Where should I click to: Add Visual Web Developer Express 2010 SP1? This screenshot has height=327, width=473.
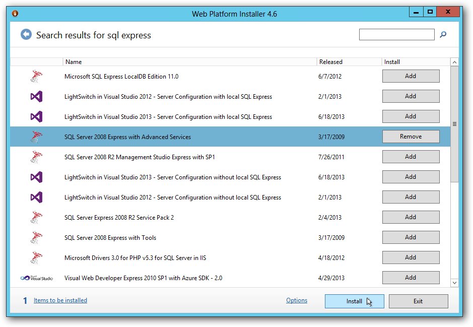[411, 278]
